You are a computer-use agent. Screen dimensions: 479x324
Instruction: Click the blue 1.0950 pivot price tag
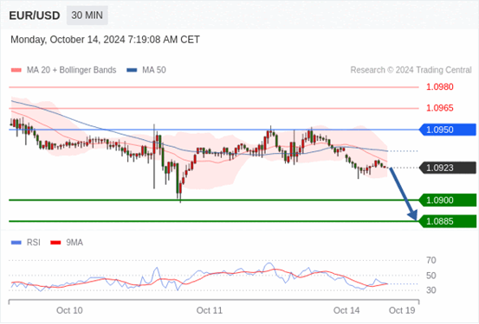pyautogui.click(x=448, y=130)
